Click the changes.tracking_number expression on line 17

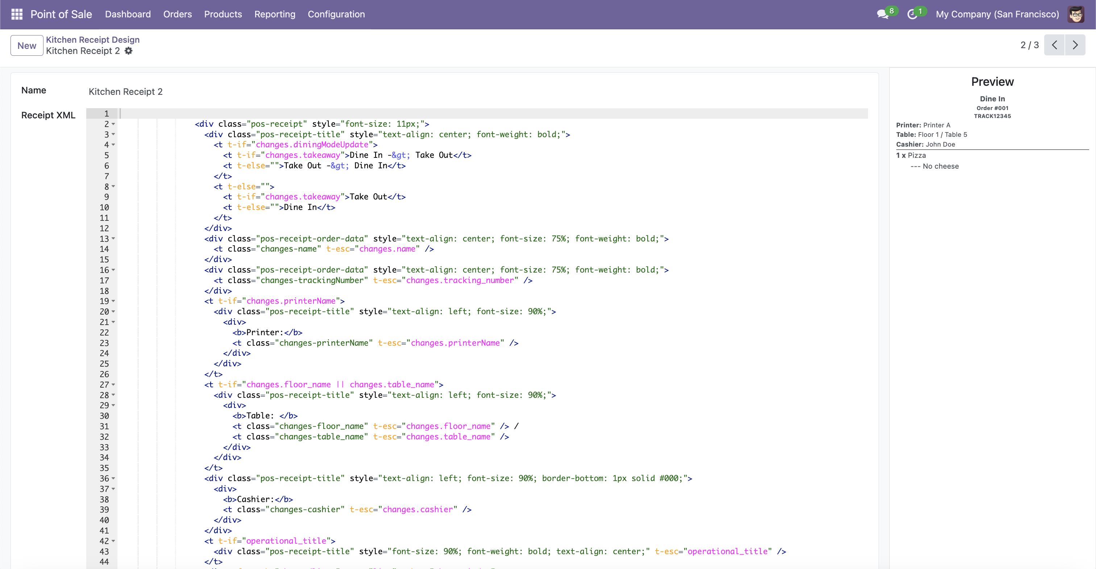tap(460, 281)
